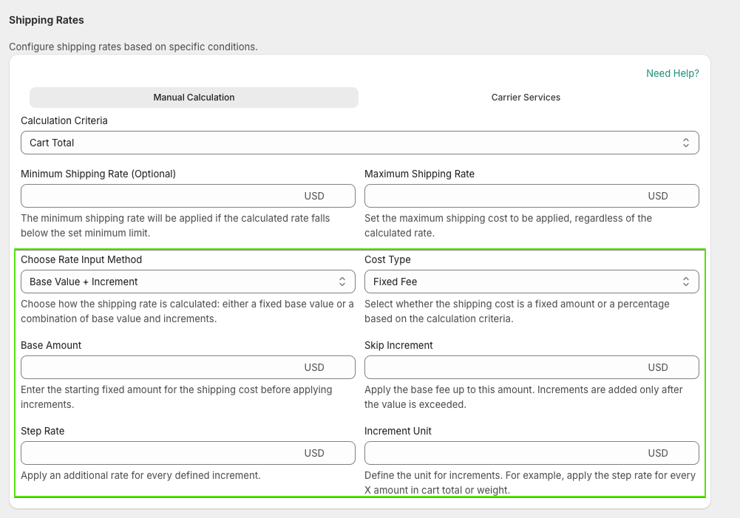The height and width of the screenshot is (518, 740).
Task: Open the Cost Type dropdown showing Fixed Fee
Action: click(x=532, y=282)
